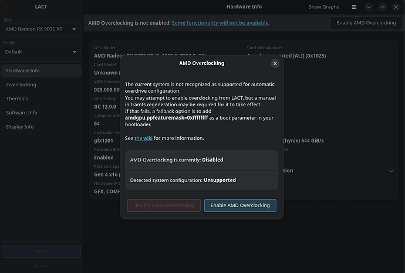Click the 'AMD Overclocking' dialog title
Viewport: 405px width, 273px height.
[202, 63]
